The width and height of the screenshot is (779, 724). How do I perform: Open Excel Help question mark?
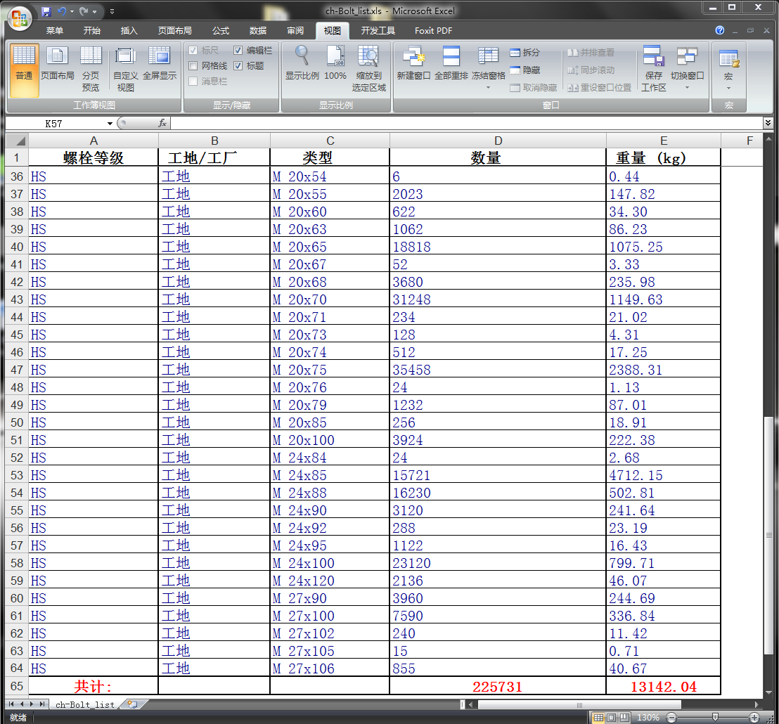tap(719, 30)
